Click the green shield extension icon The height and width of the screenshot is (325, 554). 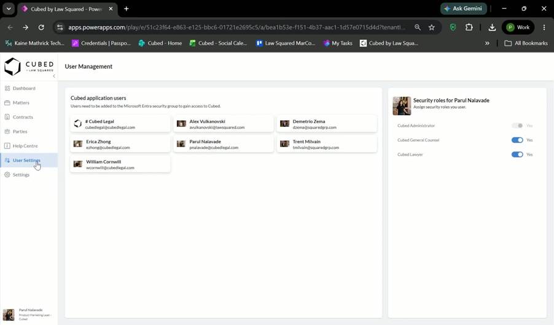[x=453, y=27]
